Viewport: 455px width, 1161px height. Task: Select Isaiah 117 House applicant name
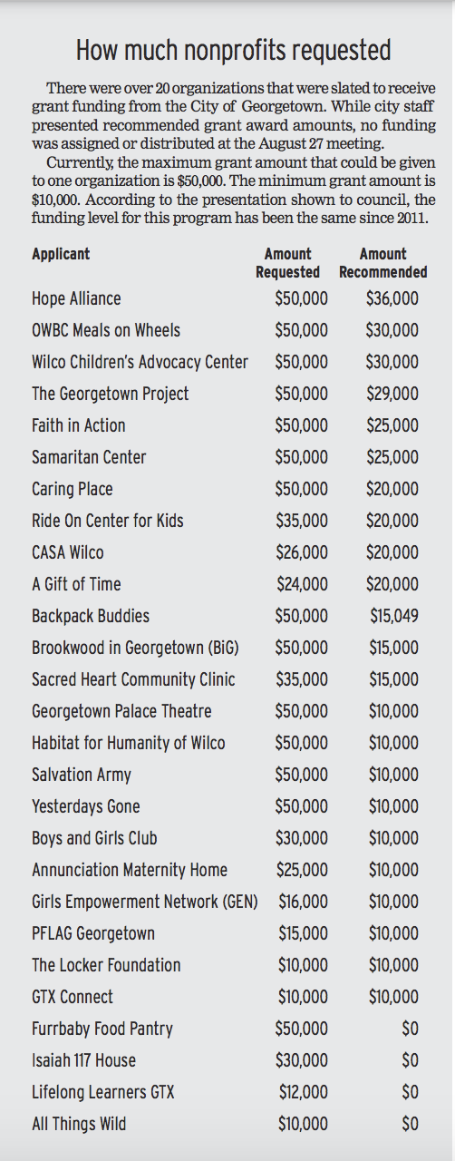point(84,1060)
